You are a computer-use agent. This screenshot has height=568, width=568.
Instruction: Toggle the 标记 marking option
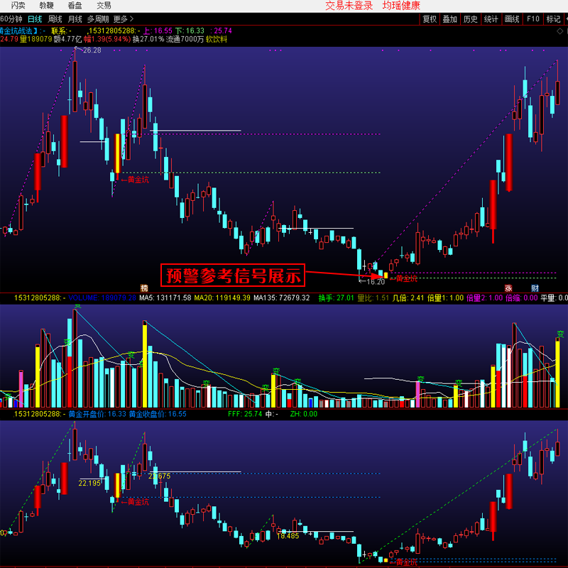(x=554, y=19)
